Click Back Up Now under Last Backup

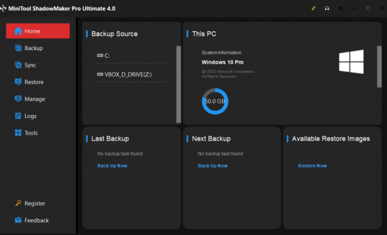pos(113,166)
